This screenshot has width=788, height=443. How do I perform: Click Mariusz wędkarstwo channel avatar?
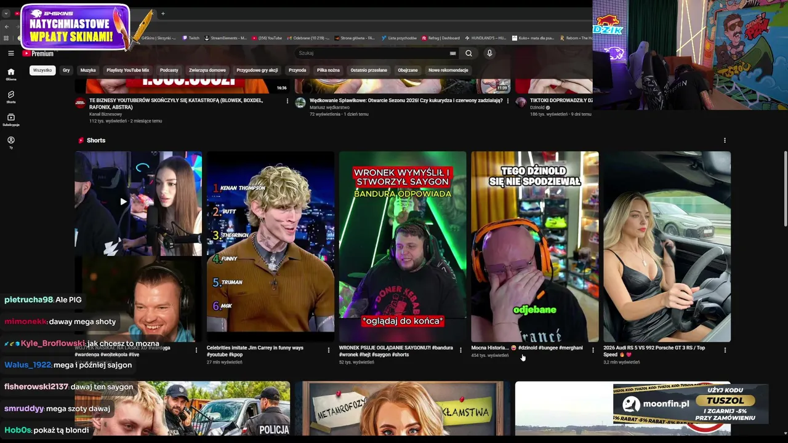coord(300,103)
